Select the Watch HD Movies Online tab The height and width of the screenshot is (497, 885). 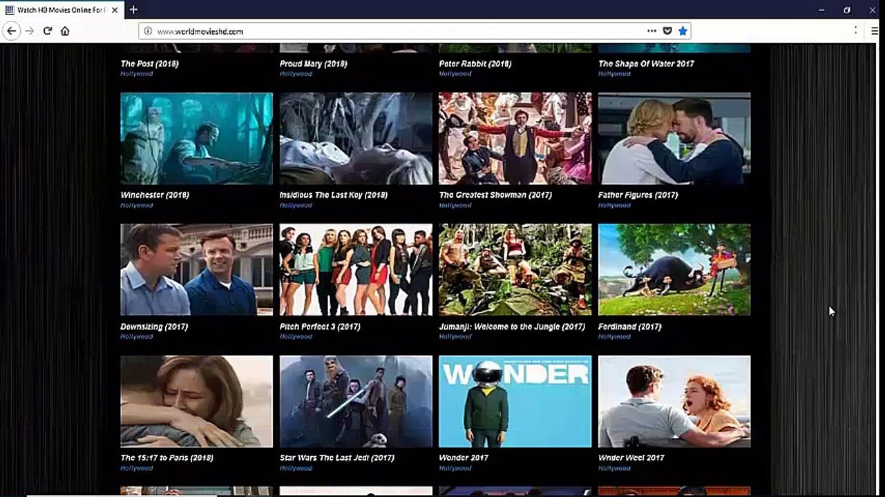tap(61, 10)
